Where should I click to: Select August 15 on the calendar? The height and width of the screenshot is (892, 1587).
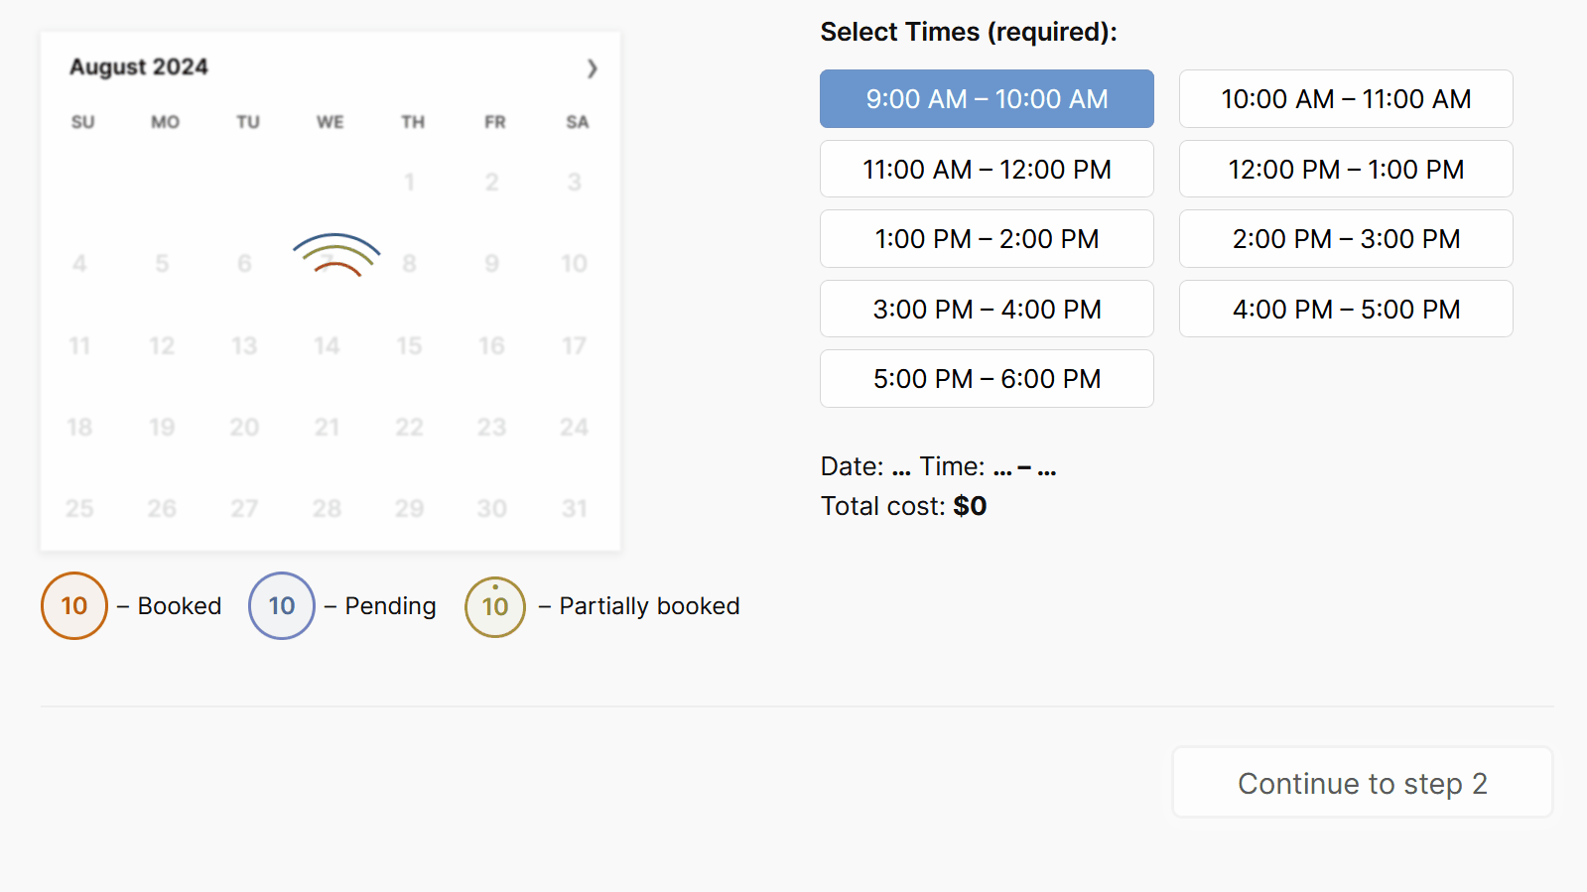tap(409, 346)
